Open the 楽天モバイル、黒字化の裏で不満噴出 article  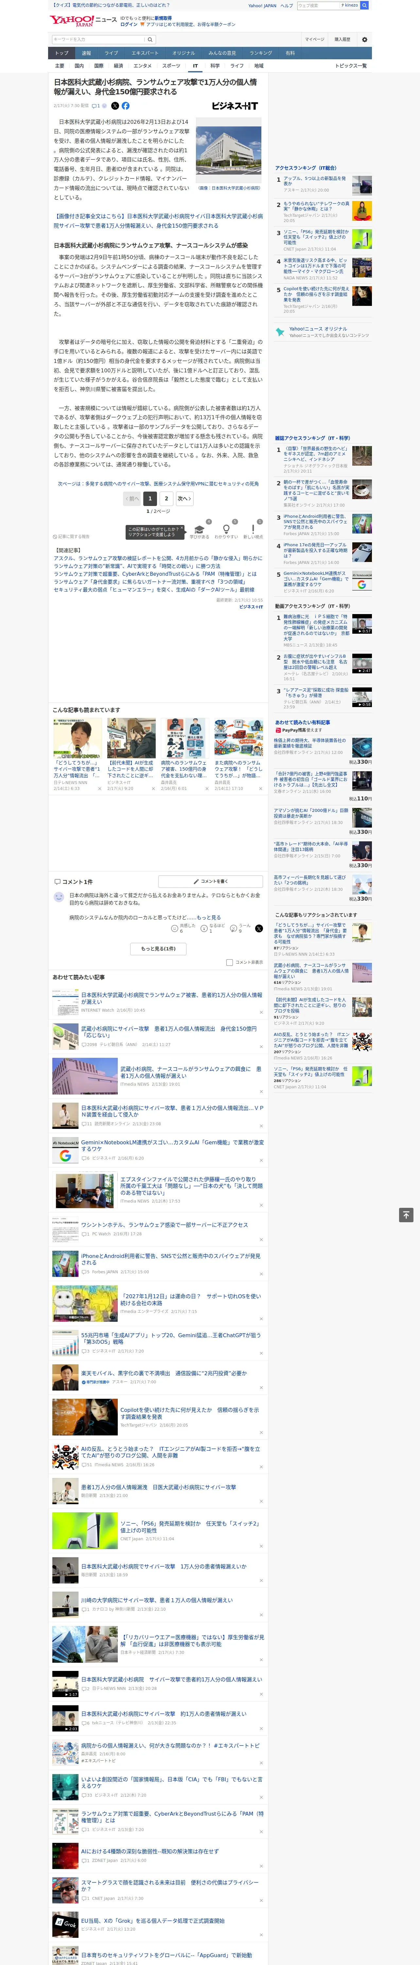click(164, 1373)
